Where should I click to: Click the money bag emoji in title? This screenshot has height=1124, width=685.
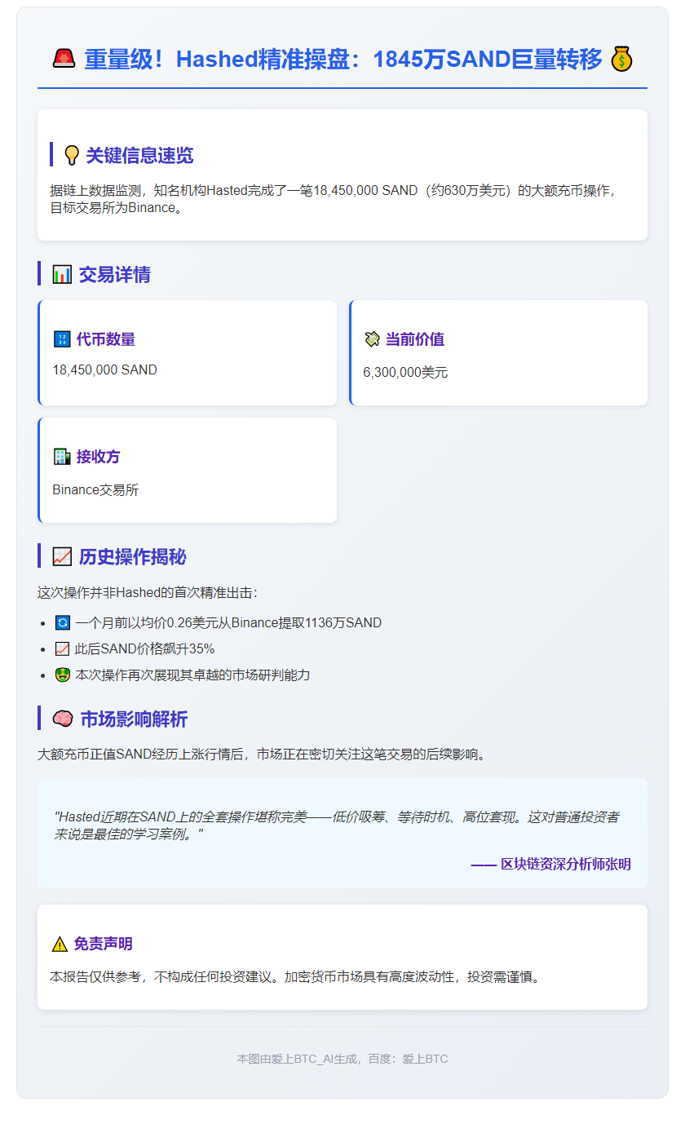coord(621,59)
